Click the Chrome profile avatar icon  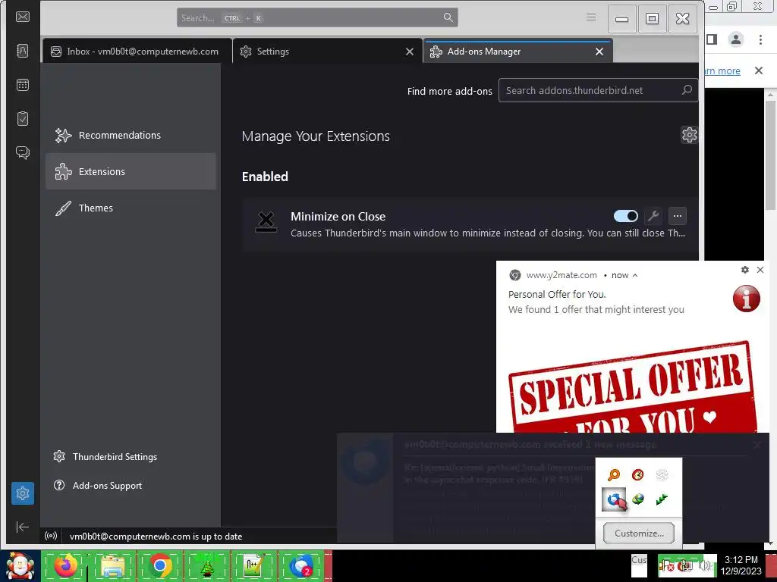tap(736, 39)
